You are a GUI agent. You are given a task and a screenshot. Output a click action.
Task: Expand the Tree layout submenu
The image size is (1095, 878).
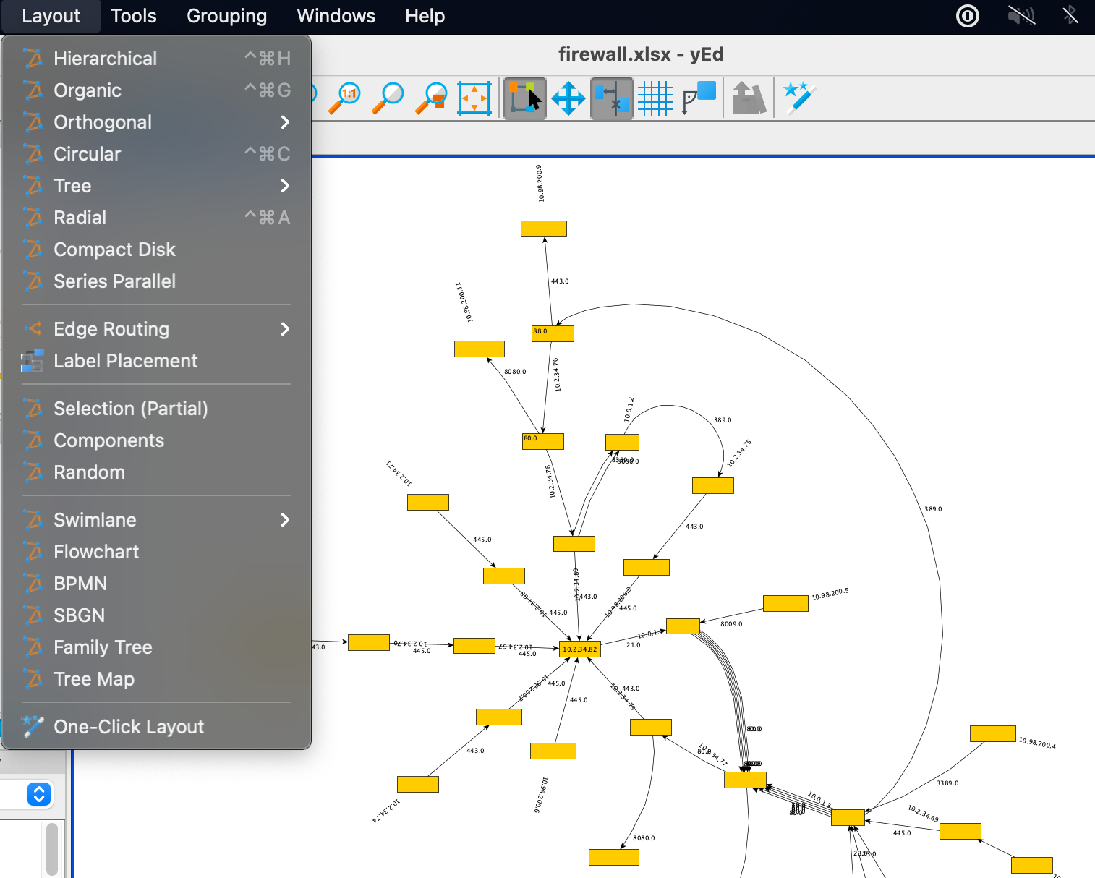(x=72, y=186)
